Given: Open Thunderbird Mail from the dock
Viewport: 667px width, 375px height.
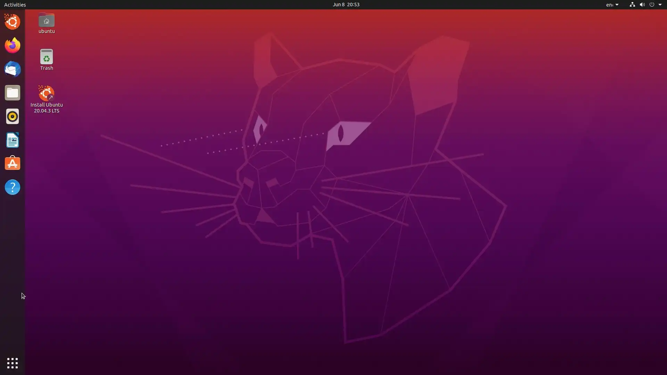Looking at the screenshot, I should (13, 69).
